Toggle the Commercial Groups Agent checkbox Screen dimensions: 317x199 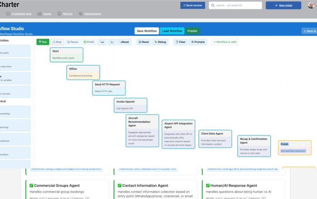click(31, 185)
